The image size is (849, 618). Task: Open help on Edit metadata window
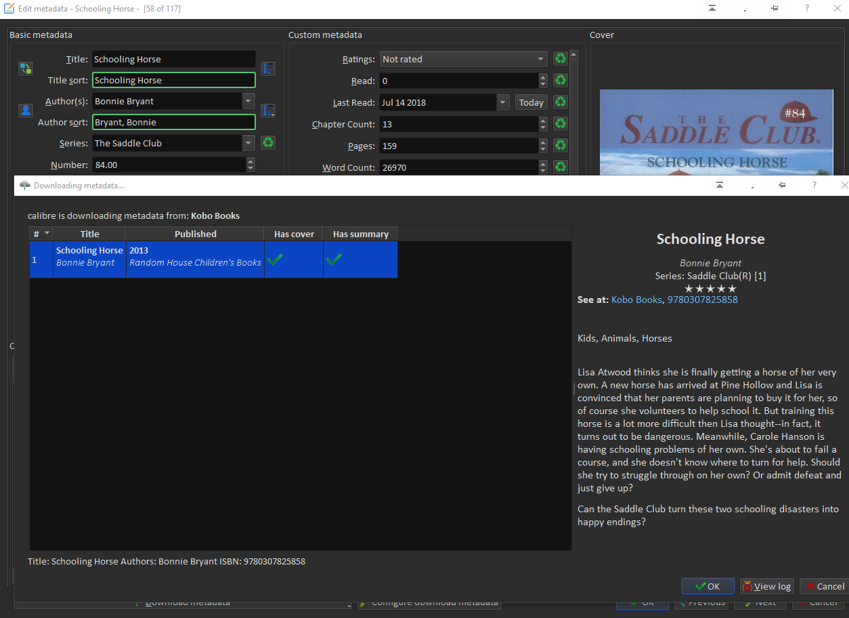point(806,9)
